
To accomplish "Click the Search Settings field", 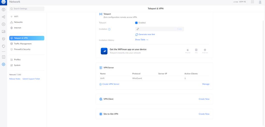I will click(27, 9).
